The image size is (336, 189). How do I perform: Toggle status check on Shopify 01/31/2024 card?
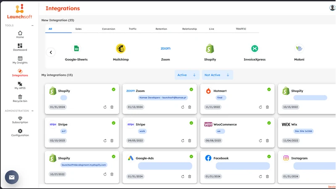113,89
